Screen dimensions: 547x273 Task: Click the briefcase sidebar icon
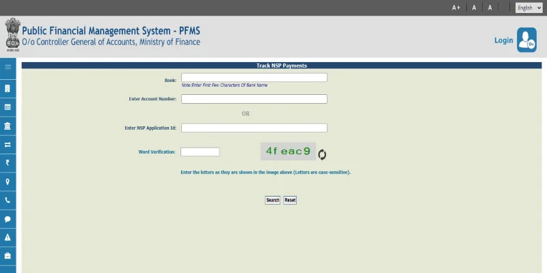[x=8, y=256]
